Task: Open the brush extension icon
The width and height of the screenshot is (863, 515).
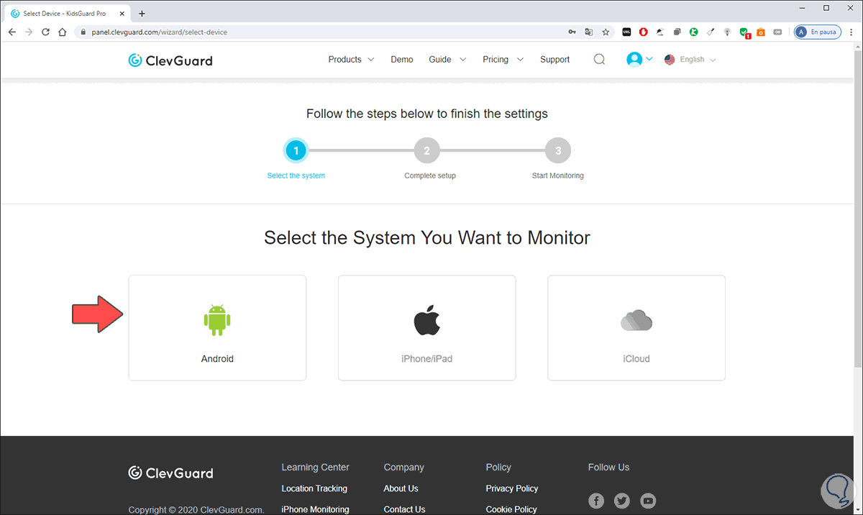Action: 711,32
